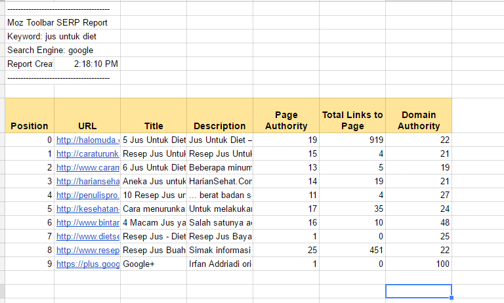This screenshot has width=504, height=303.
Task: Click the hariansehat URL link
Action: tap(87, 181)
